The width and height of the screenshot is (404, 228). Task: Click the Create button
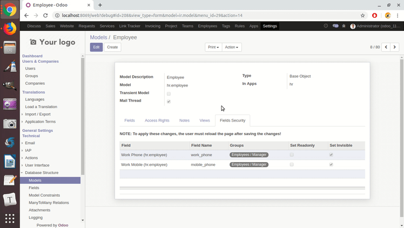(112, 47)
